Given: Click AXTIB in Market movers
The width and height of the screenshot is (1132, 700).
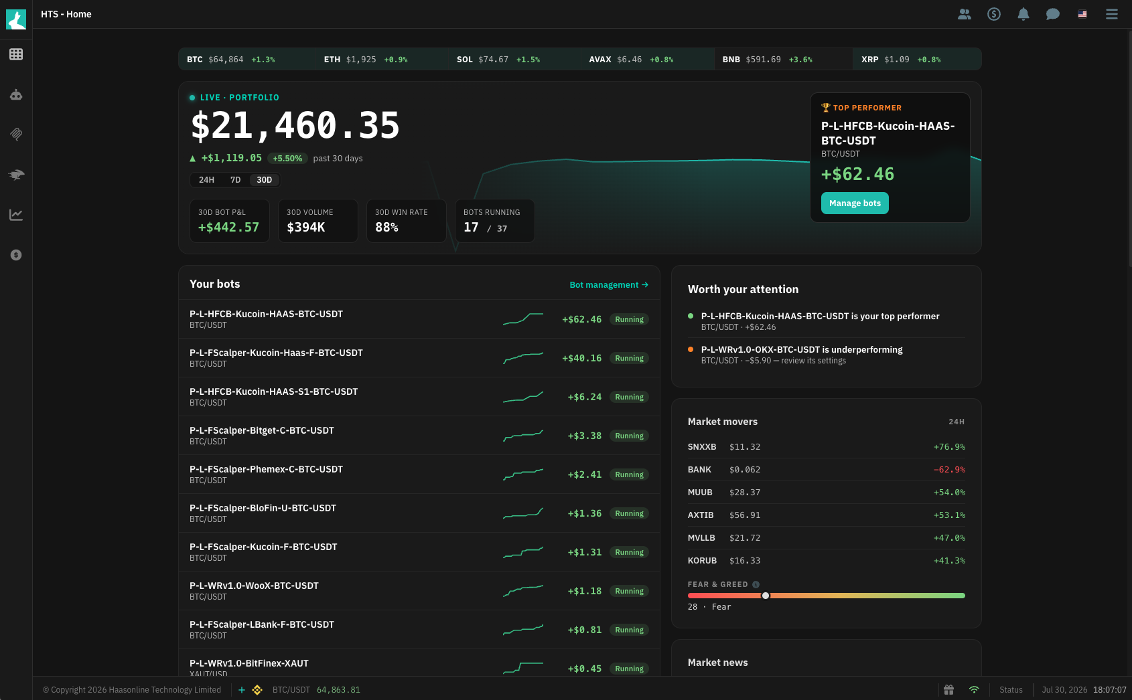Looking at the screenshot, I should 827,515.
